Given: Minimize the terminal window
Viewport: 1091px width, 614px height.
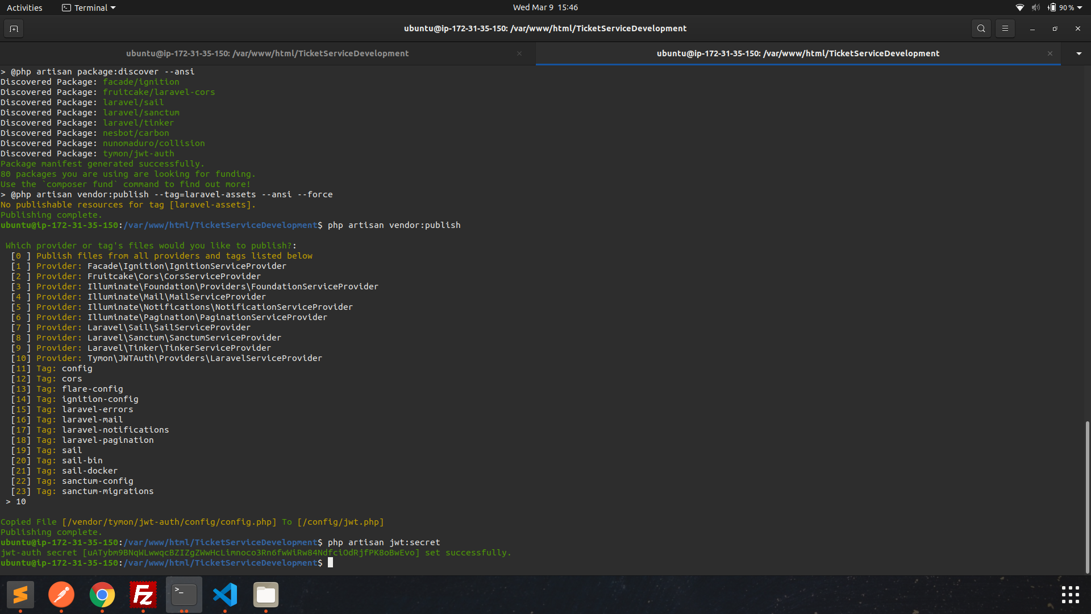Looking at the screenshot, I should coord(1032,28).
